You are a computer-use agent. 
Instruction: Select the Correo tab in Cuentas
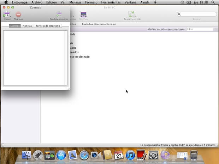click(x=15, y=26)
